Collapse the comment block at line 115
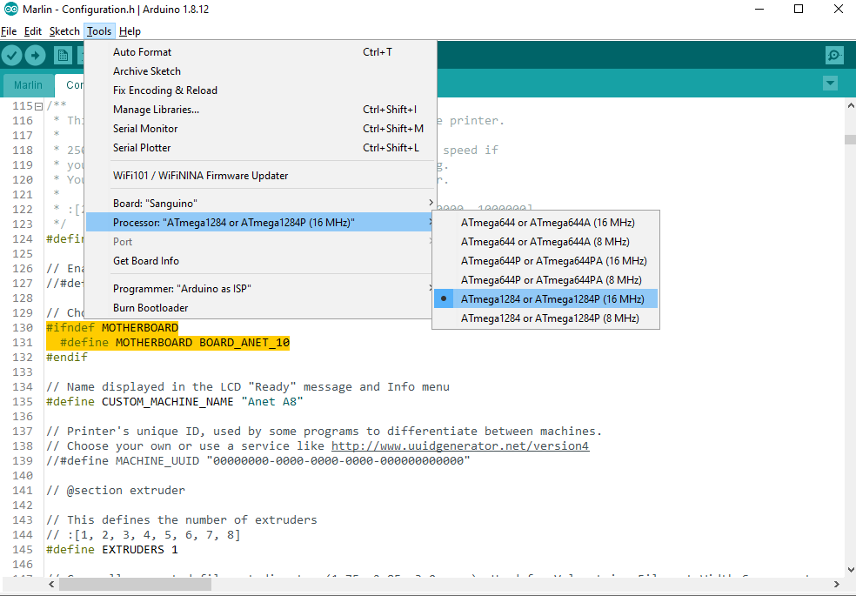 coord(39,106)
